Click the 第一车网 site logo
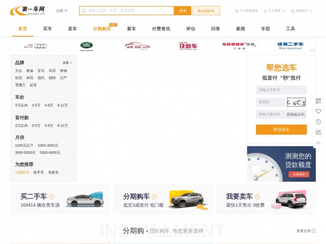Viewport: 326px width, 244px height. coord(28,11)
